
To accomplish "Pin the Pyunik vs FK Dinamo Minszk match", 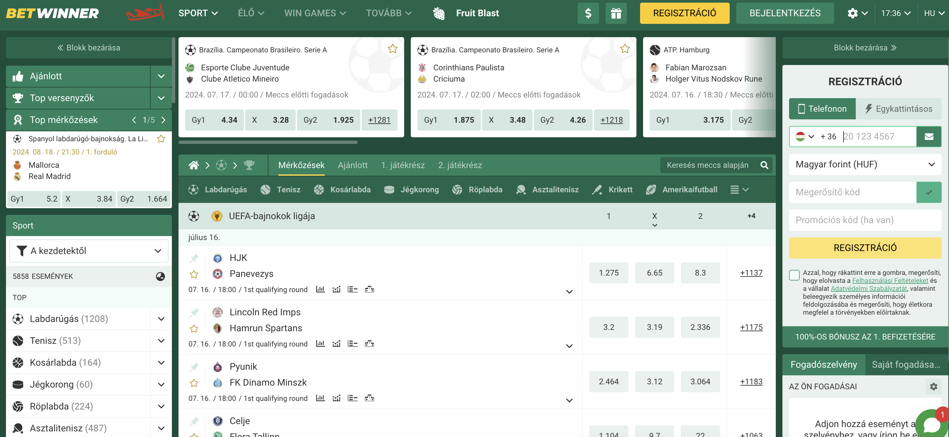I will click(x=194, y=366).
